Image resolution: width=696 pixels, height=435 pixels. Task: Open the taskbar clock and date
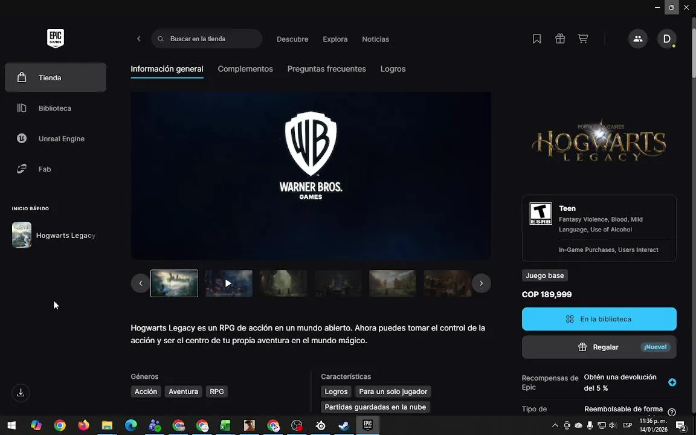click(x=653, y=425)
